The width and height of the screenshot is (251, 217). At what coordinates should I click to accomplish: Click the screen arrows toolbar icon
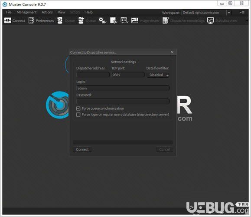click(x=124, y=20)
